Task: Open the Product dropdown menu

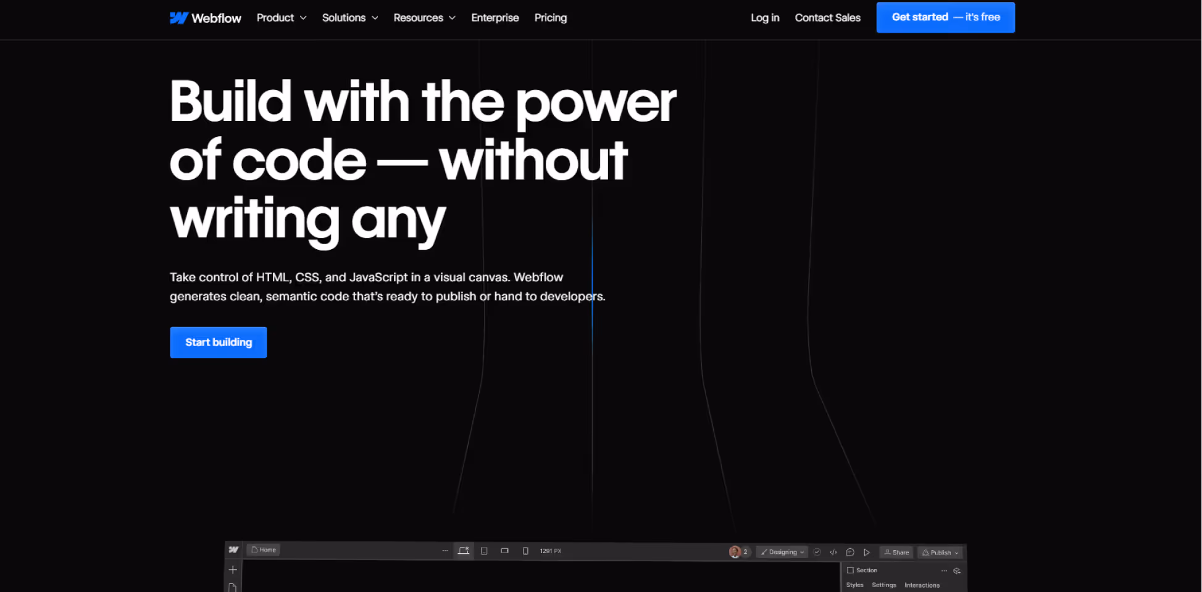Action: point(282,18)
